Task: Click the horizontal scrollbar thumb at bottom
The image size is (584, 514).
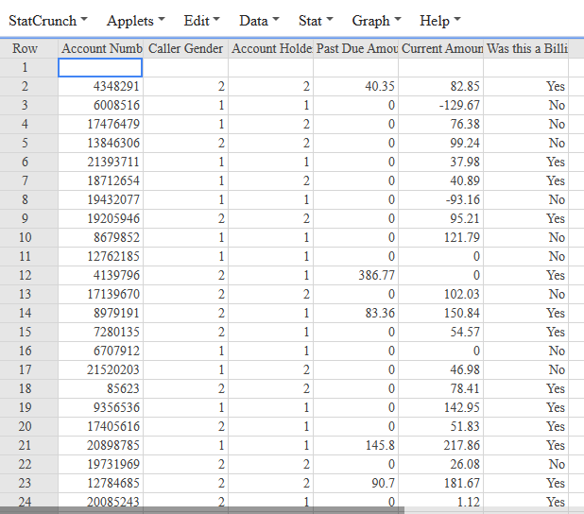Action: click(202, 510)
